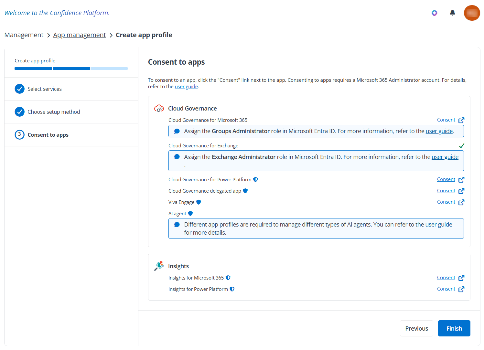Screen dimensions: 484x350
Task: Click the Management breadcrumb
Action: (x=24, y=35)
